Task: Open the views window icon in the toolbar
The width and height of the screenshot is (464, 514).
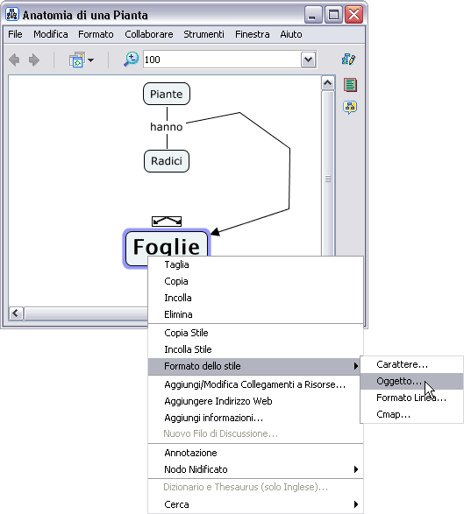Action: [77, 60]
